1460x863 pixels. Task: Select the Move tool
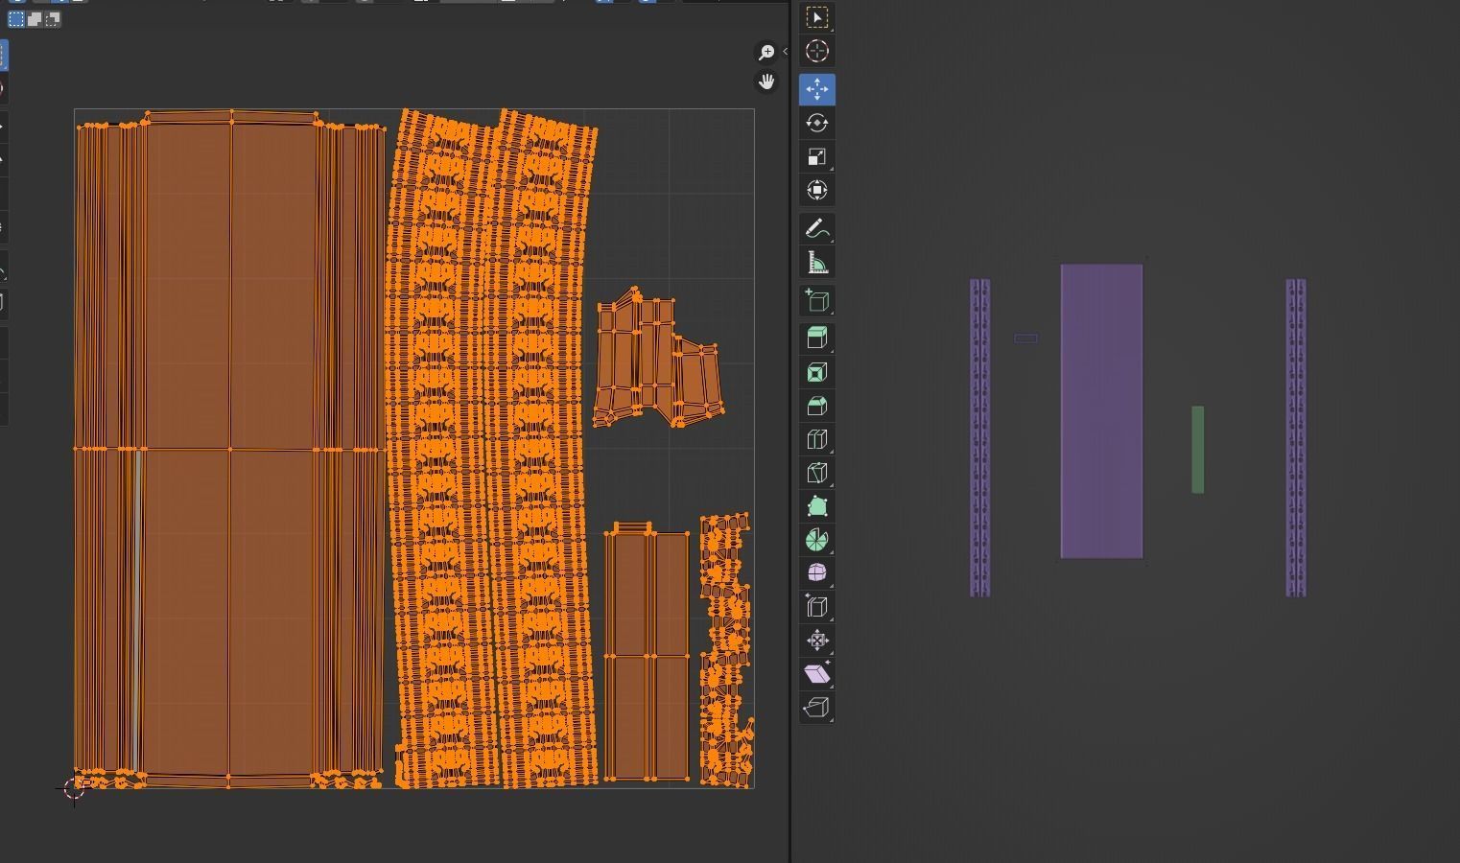point(816,89)
